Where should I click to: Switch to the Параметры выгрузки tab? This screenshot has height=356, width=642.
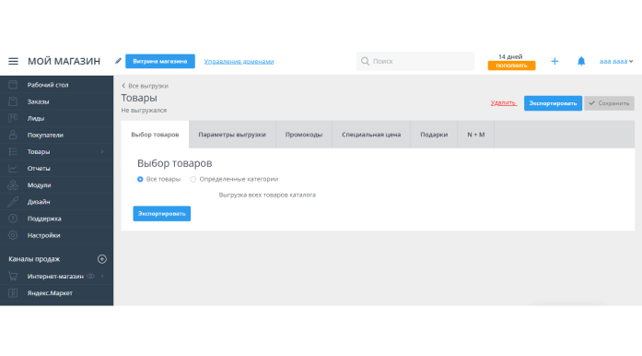pos(232,134)
